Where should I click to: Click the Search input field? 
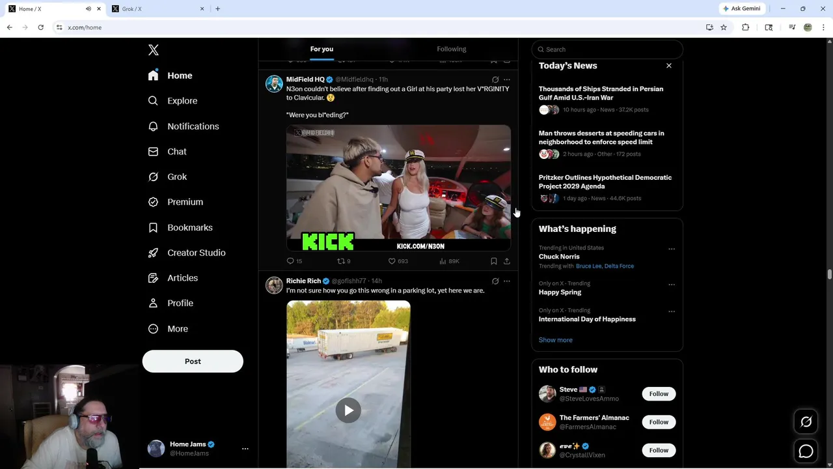tap(607, 50)
